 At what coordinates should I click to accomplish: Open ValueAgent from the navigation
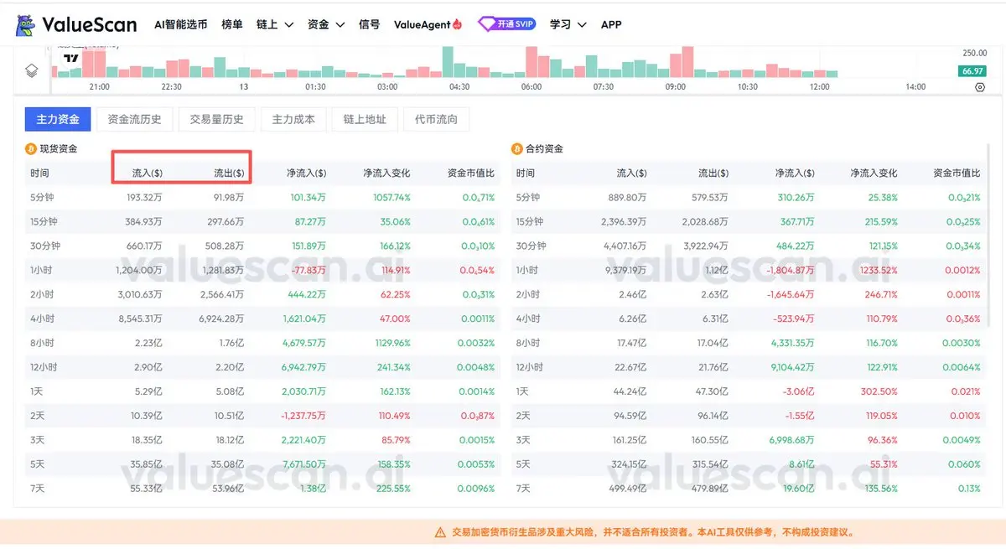428,24
